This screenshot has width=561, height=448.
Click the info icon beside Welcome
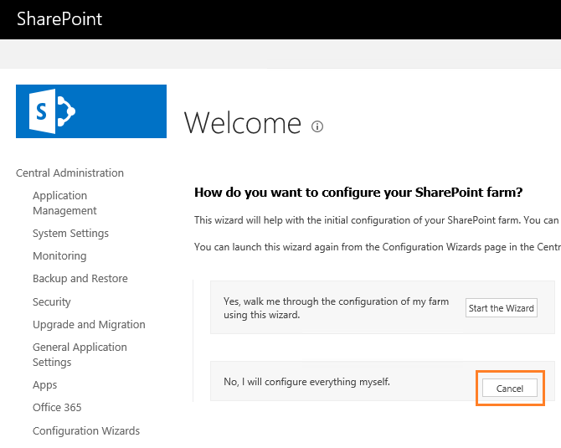(x=317, y=127)
